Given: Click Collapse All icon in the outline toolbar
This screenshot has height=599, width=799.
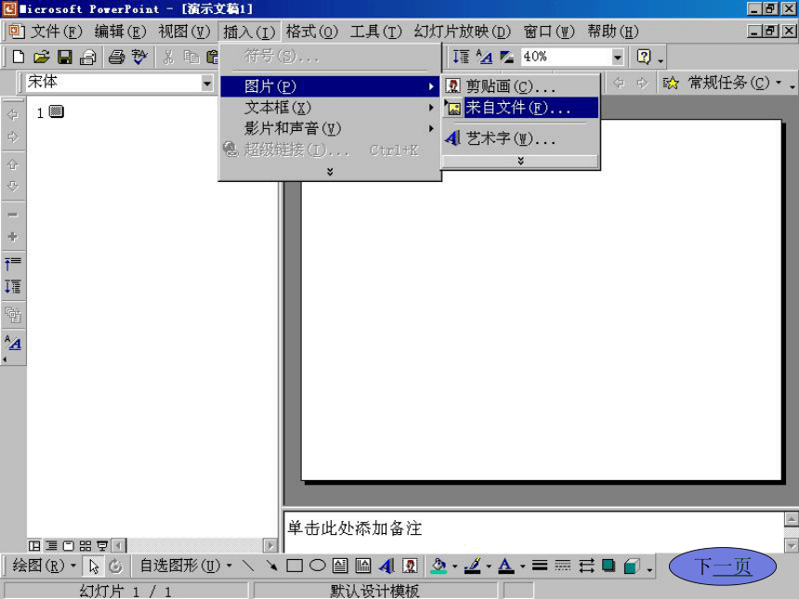Looking at the screenshot, I should click(x=13, y=264).
